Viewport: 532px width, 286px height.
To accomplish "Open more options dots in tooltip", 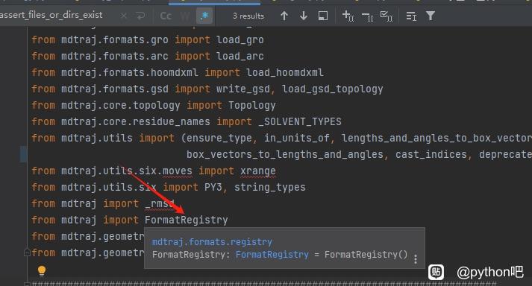I will click(x=416, y=259).
